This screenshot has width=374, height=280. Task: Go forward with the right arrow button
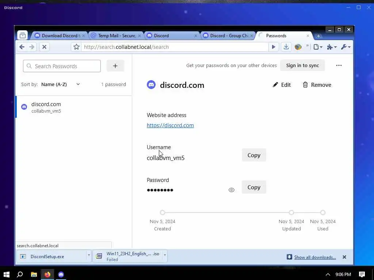32,47
